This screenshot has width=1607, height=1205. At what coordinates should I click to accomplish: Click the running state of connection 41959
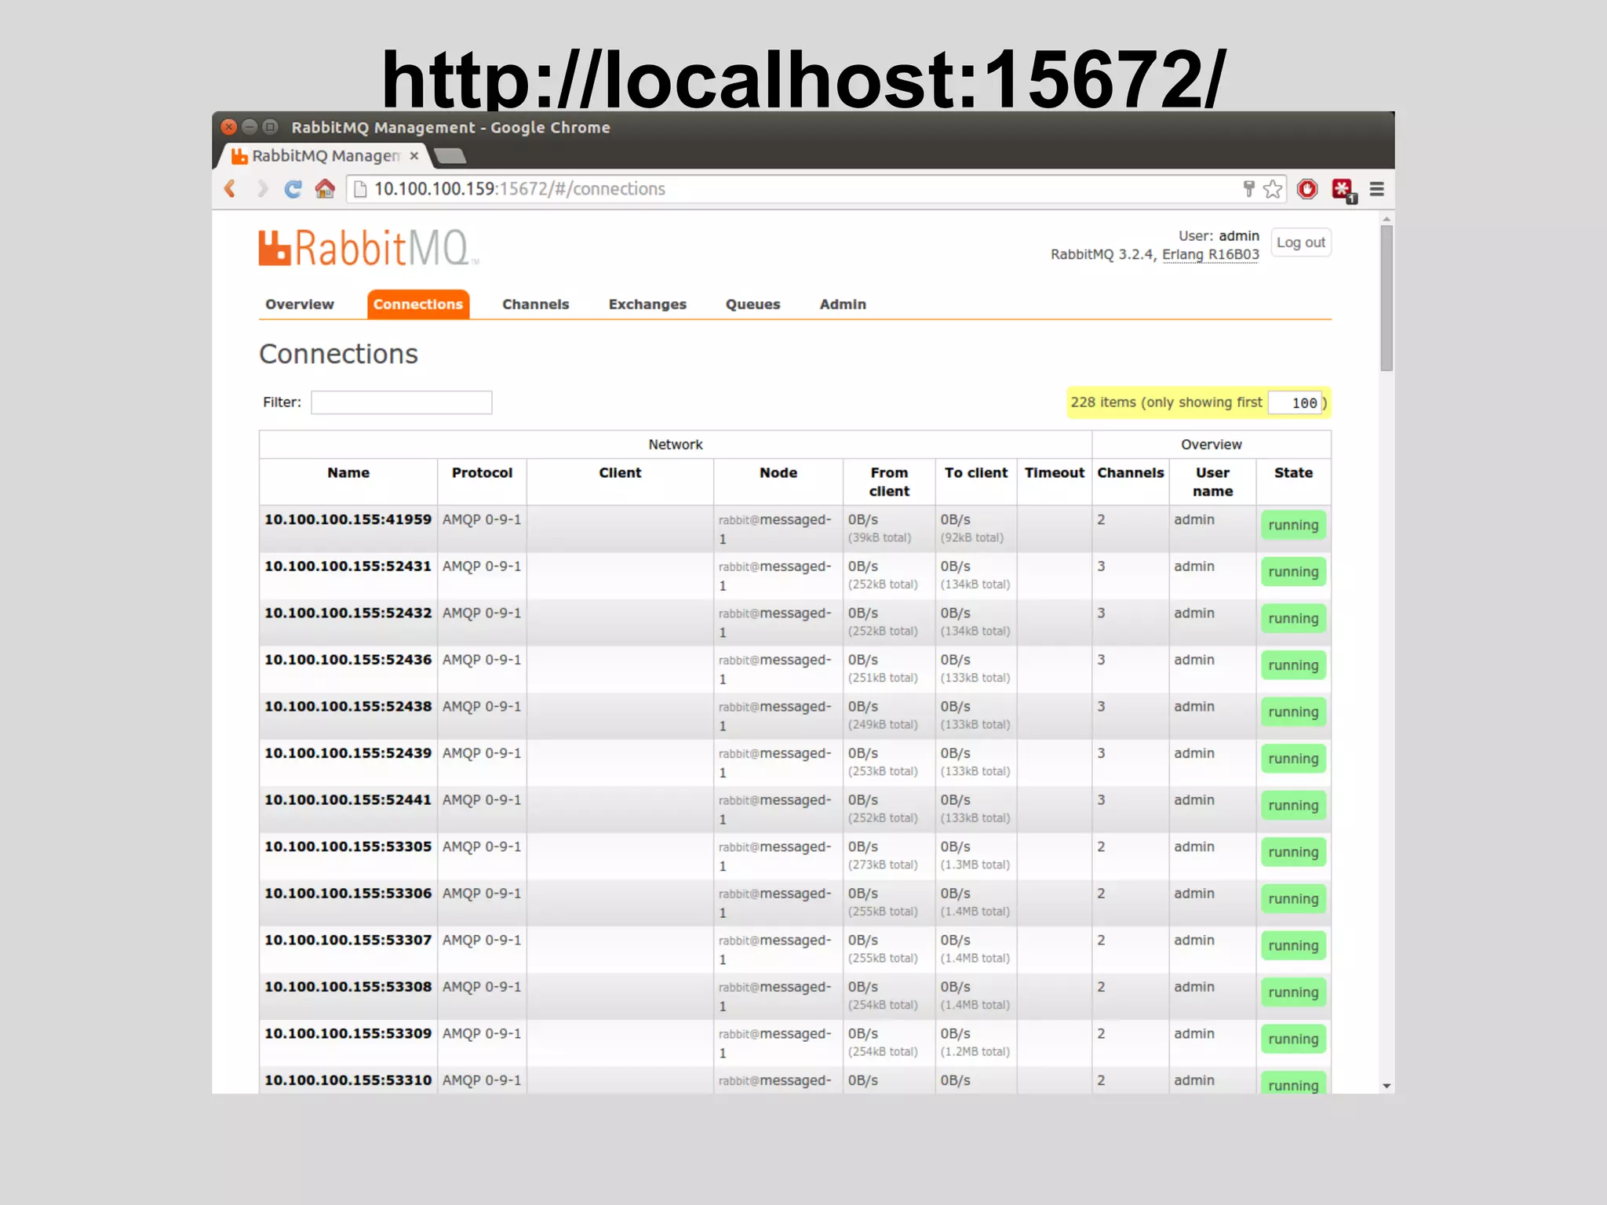pyautogui.click(x=1293, y=526)
